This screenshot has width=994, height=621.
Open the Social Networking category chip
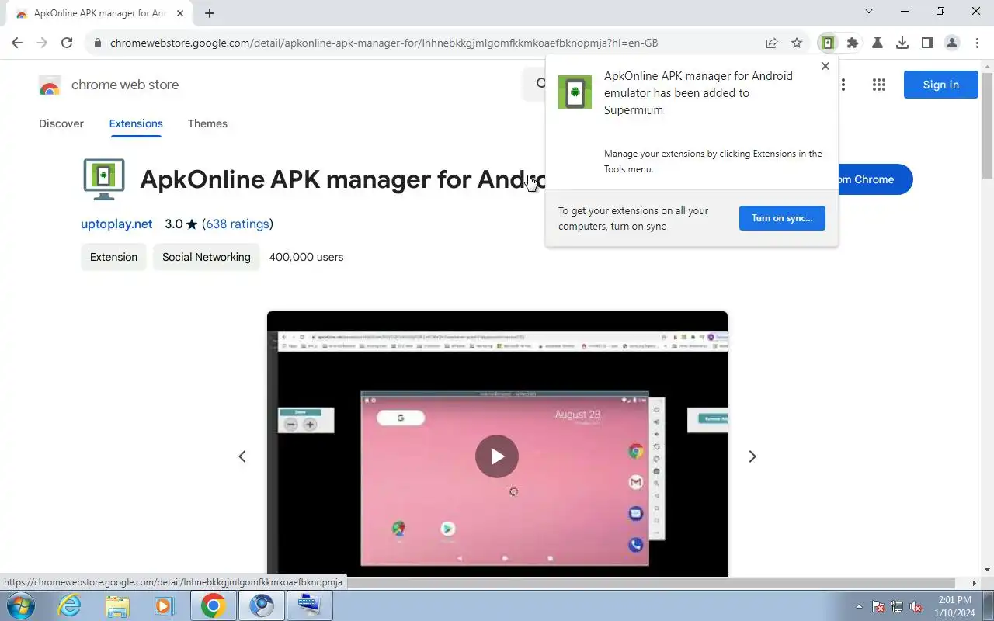207,257
